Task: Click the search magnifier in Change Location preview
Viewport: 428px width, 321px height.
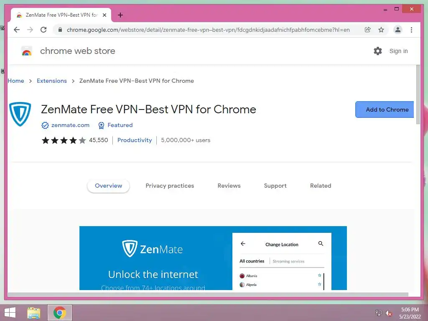Action: pyautogui.click(x=321, y=244)
